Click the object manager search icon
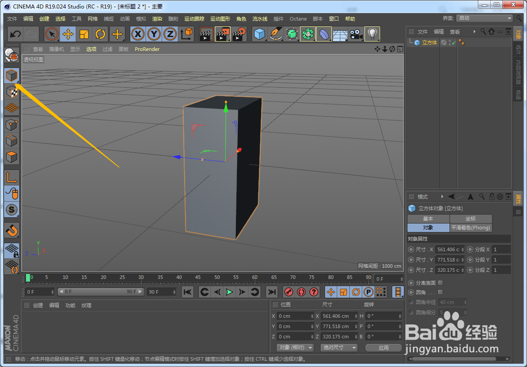This screenshot has width=527, height=367. tap(483, 32)
